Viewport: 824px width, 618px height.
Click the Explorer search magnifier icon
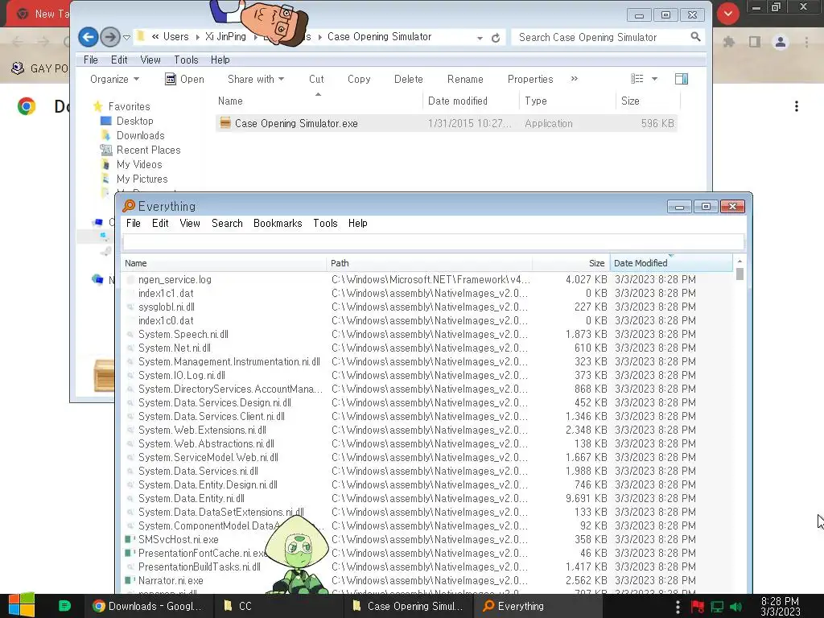click(x=695, y=37)
